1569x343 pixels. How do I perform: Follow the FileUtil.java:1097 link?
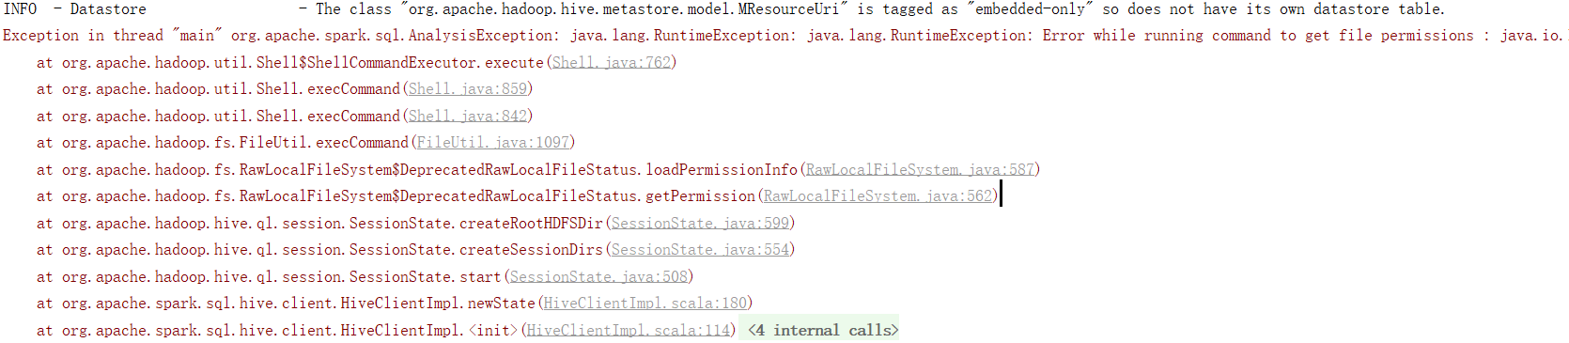pos(493,142)
